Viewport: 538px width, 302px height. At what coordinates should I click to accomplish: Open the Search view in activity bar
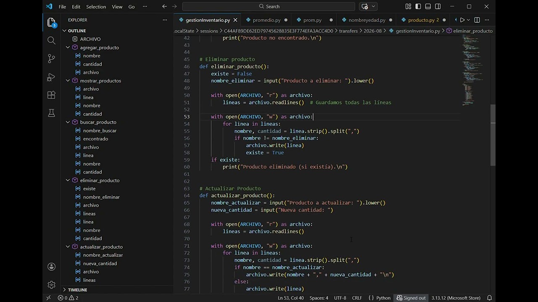51,40
